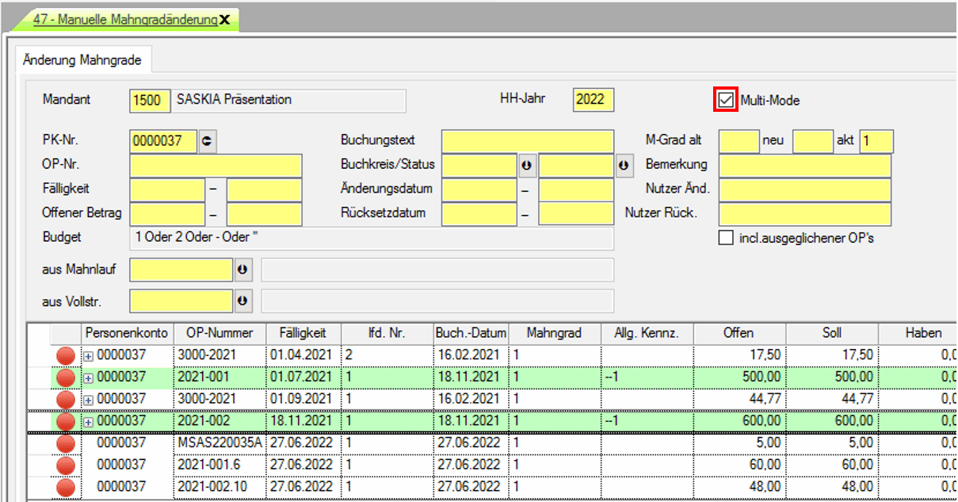This screenshot has width=958, height=502.
Task: Open the lookup for aus Vollstr.
Action: tap(243, 301)
